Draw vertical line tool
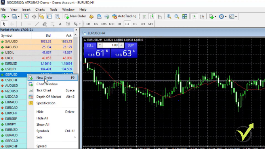The image size is (265, 149). (x=21, y=24)
